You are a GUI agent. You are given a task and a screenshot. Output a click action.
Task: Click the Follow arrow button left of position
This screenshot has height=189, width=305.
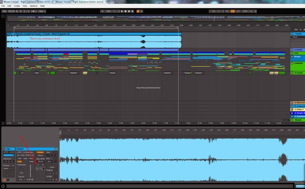[102, 11]
